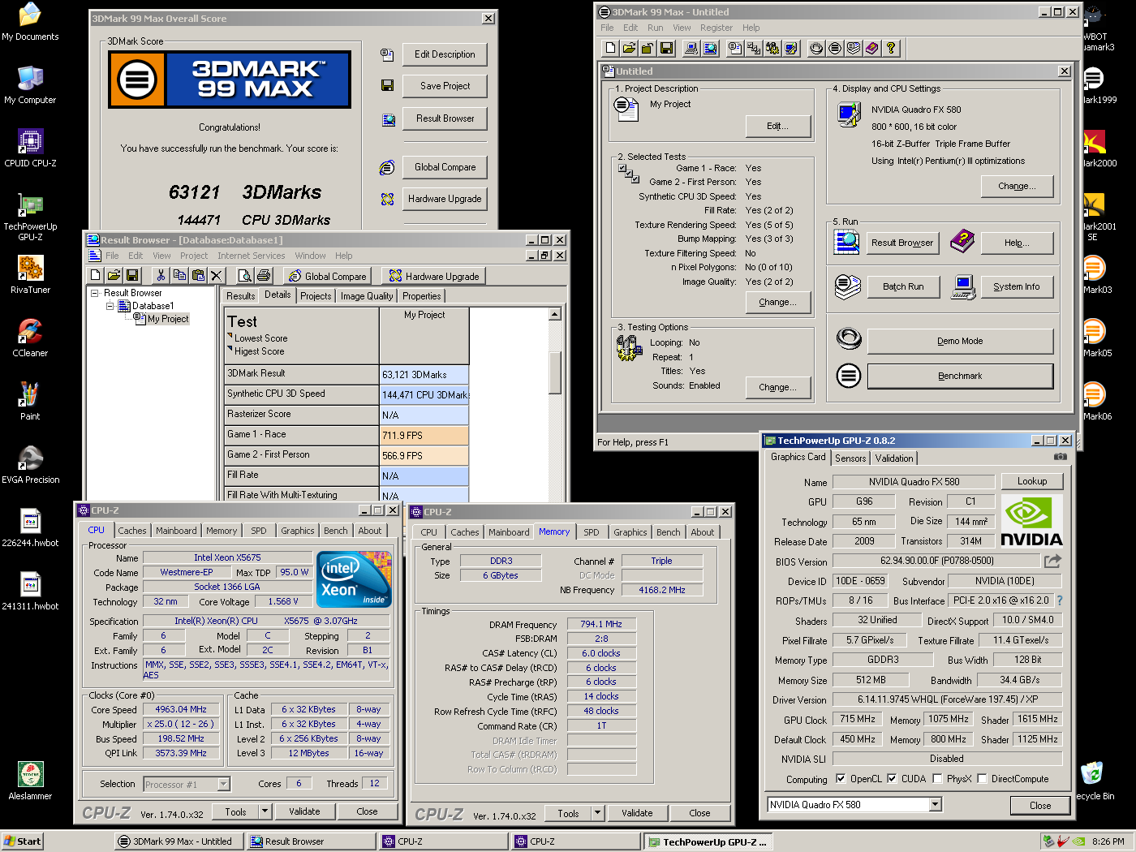Click Open Project folder icon in 3DMark toolbar
This screenshot has height=852, width=1136.
(x=629, y=48)
